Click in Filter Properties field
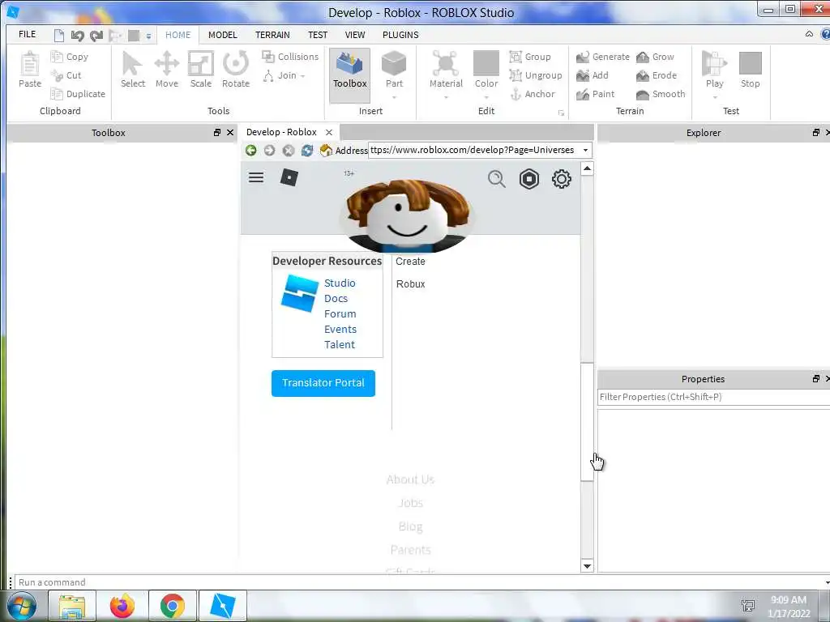This screenshot has height=622, width=830. [x=713, y=397]
